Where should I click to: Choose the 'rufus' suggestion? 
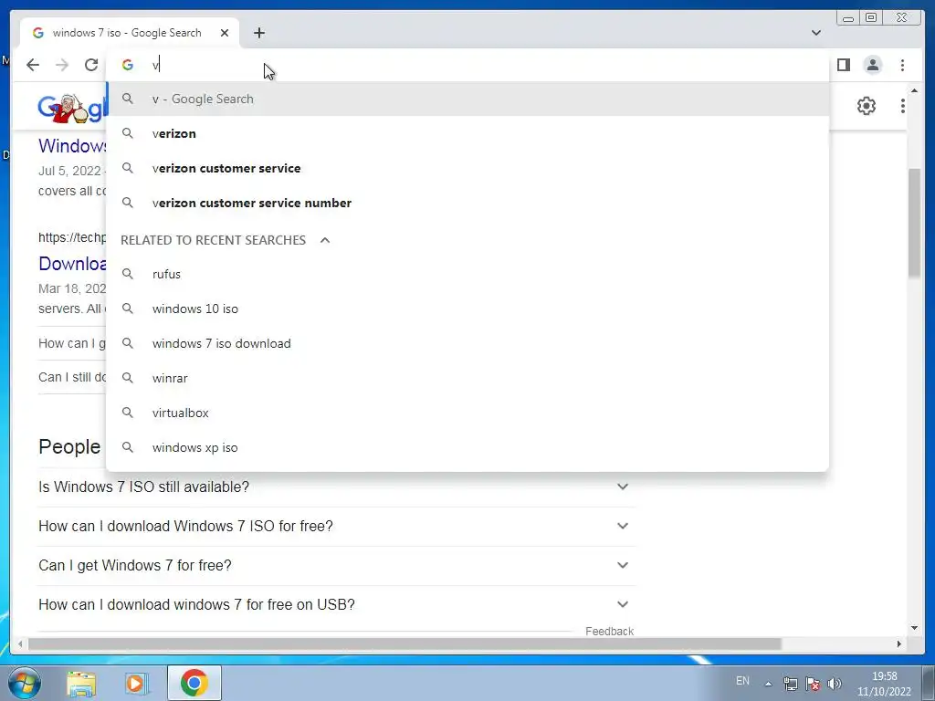point(467,274)
